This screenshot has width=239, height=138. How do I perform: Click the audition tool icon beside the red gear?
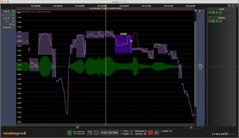point(157,133)
